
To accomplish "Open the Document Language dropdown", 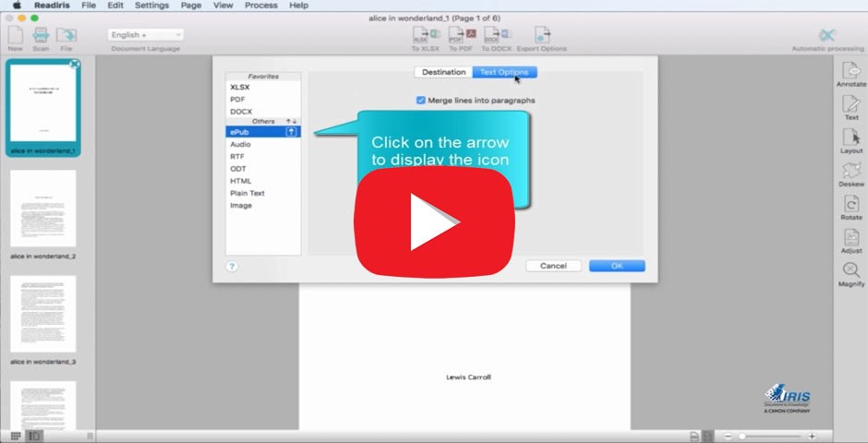I will point(146,35).
